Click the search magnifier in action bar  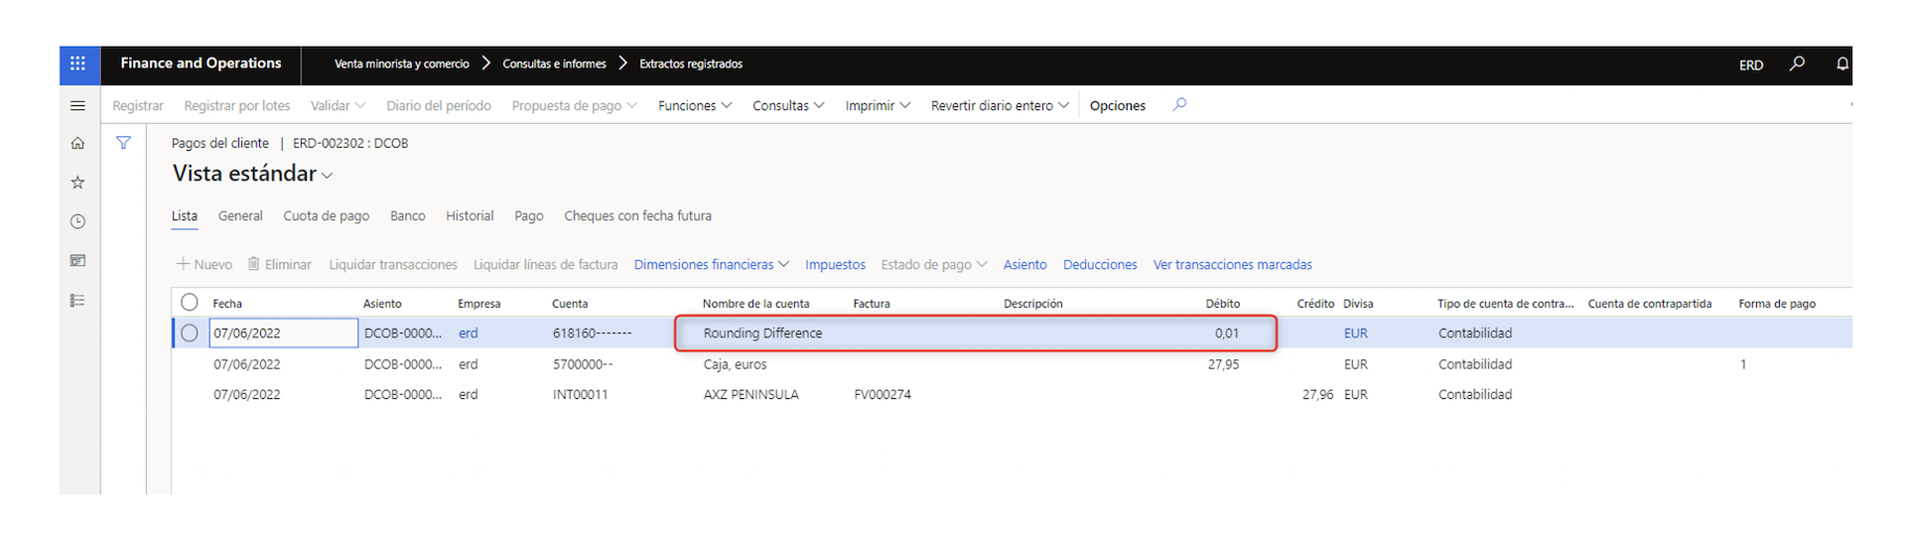(1179, 104)
